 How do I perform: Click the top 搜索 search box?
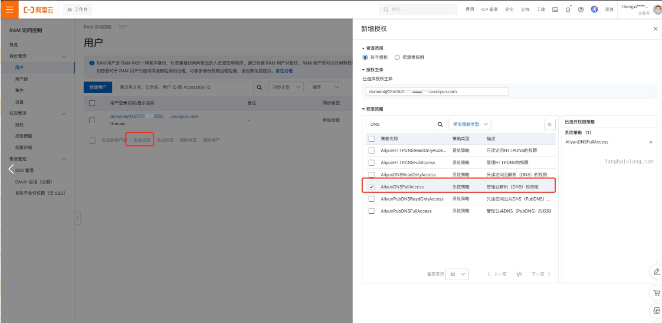(x=418, y=10)
